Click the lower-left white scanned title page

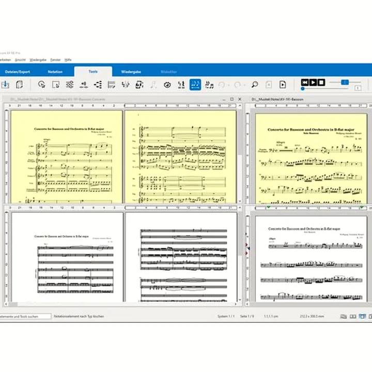(x=67, y=257)
